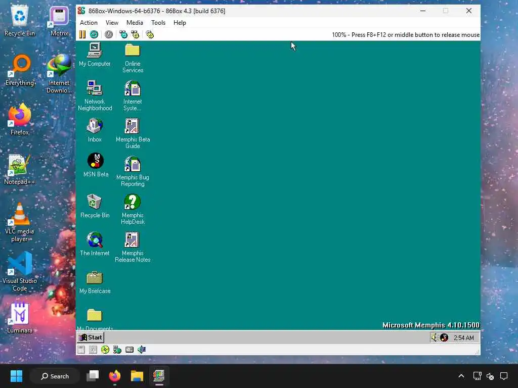Click the host taskbar Search box
This screenshot has width=518, height=388.
55,376
